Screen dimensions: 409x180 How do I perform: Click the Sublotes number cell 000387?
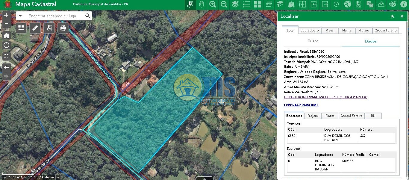pos(355,165)
